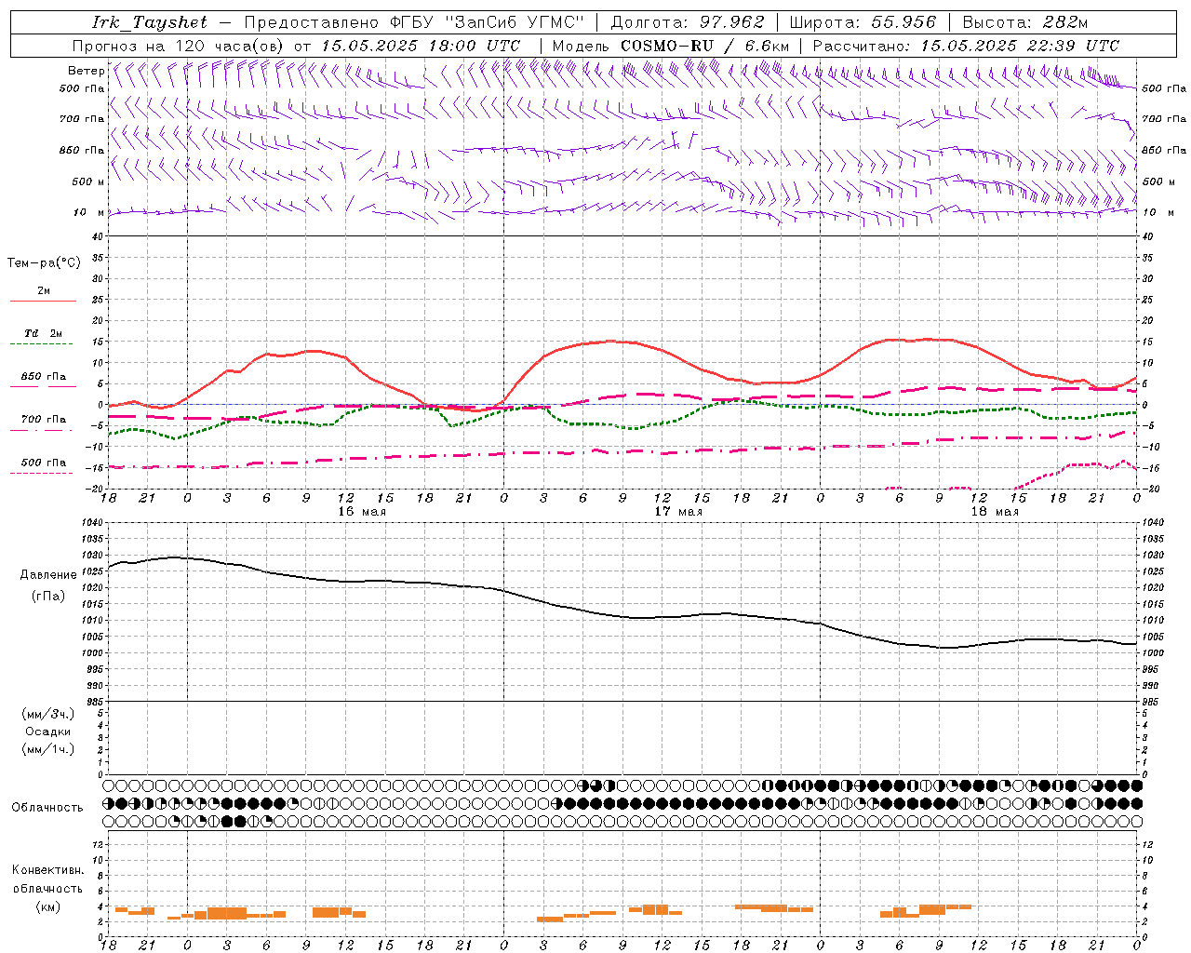Click the "Ветер" wind section label
This screenshot has height=953, width=1191.
[86, 71]
